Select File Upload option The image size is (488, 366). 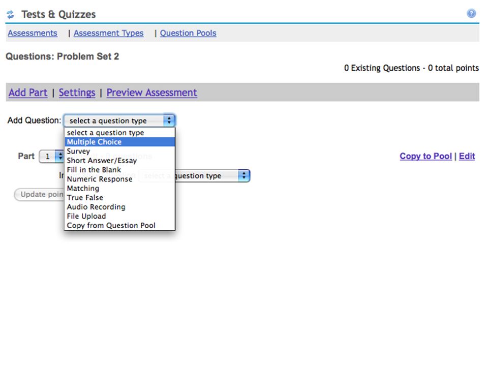(x=120, y=217)
